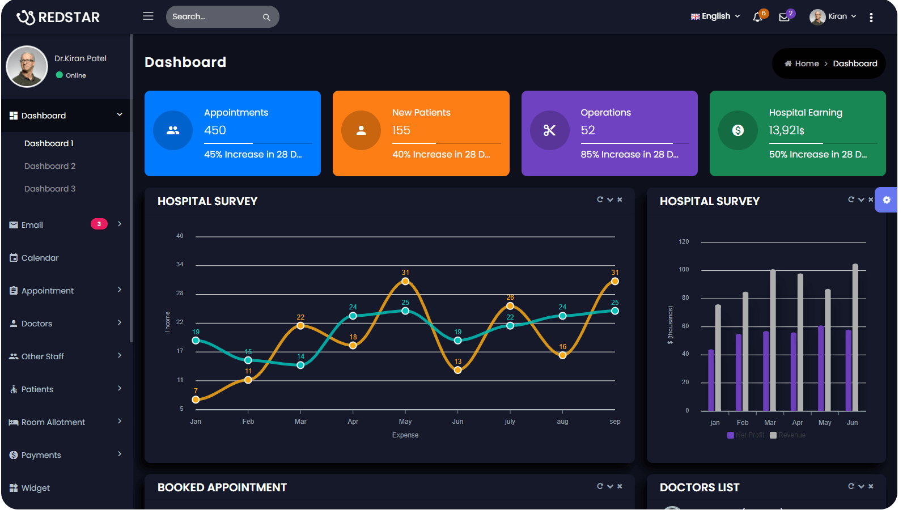Click the three-dot more options icon
Screen dimensions: 907x510
point(871,17)
